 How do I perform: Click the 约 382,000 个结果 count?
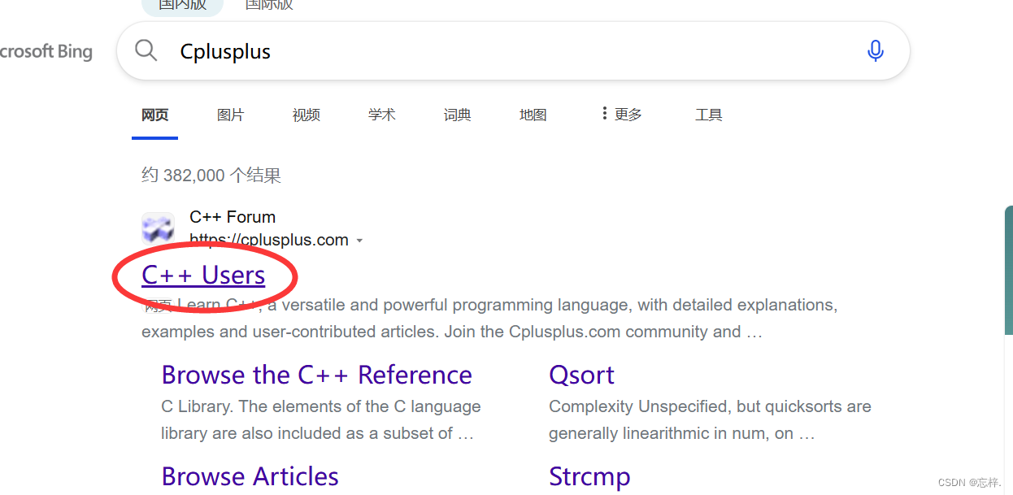point(211,175)
